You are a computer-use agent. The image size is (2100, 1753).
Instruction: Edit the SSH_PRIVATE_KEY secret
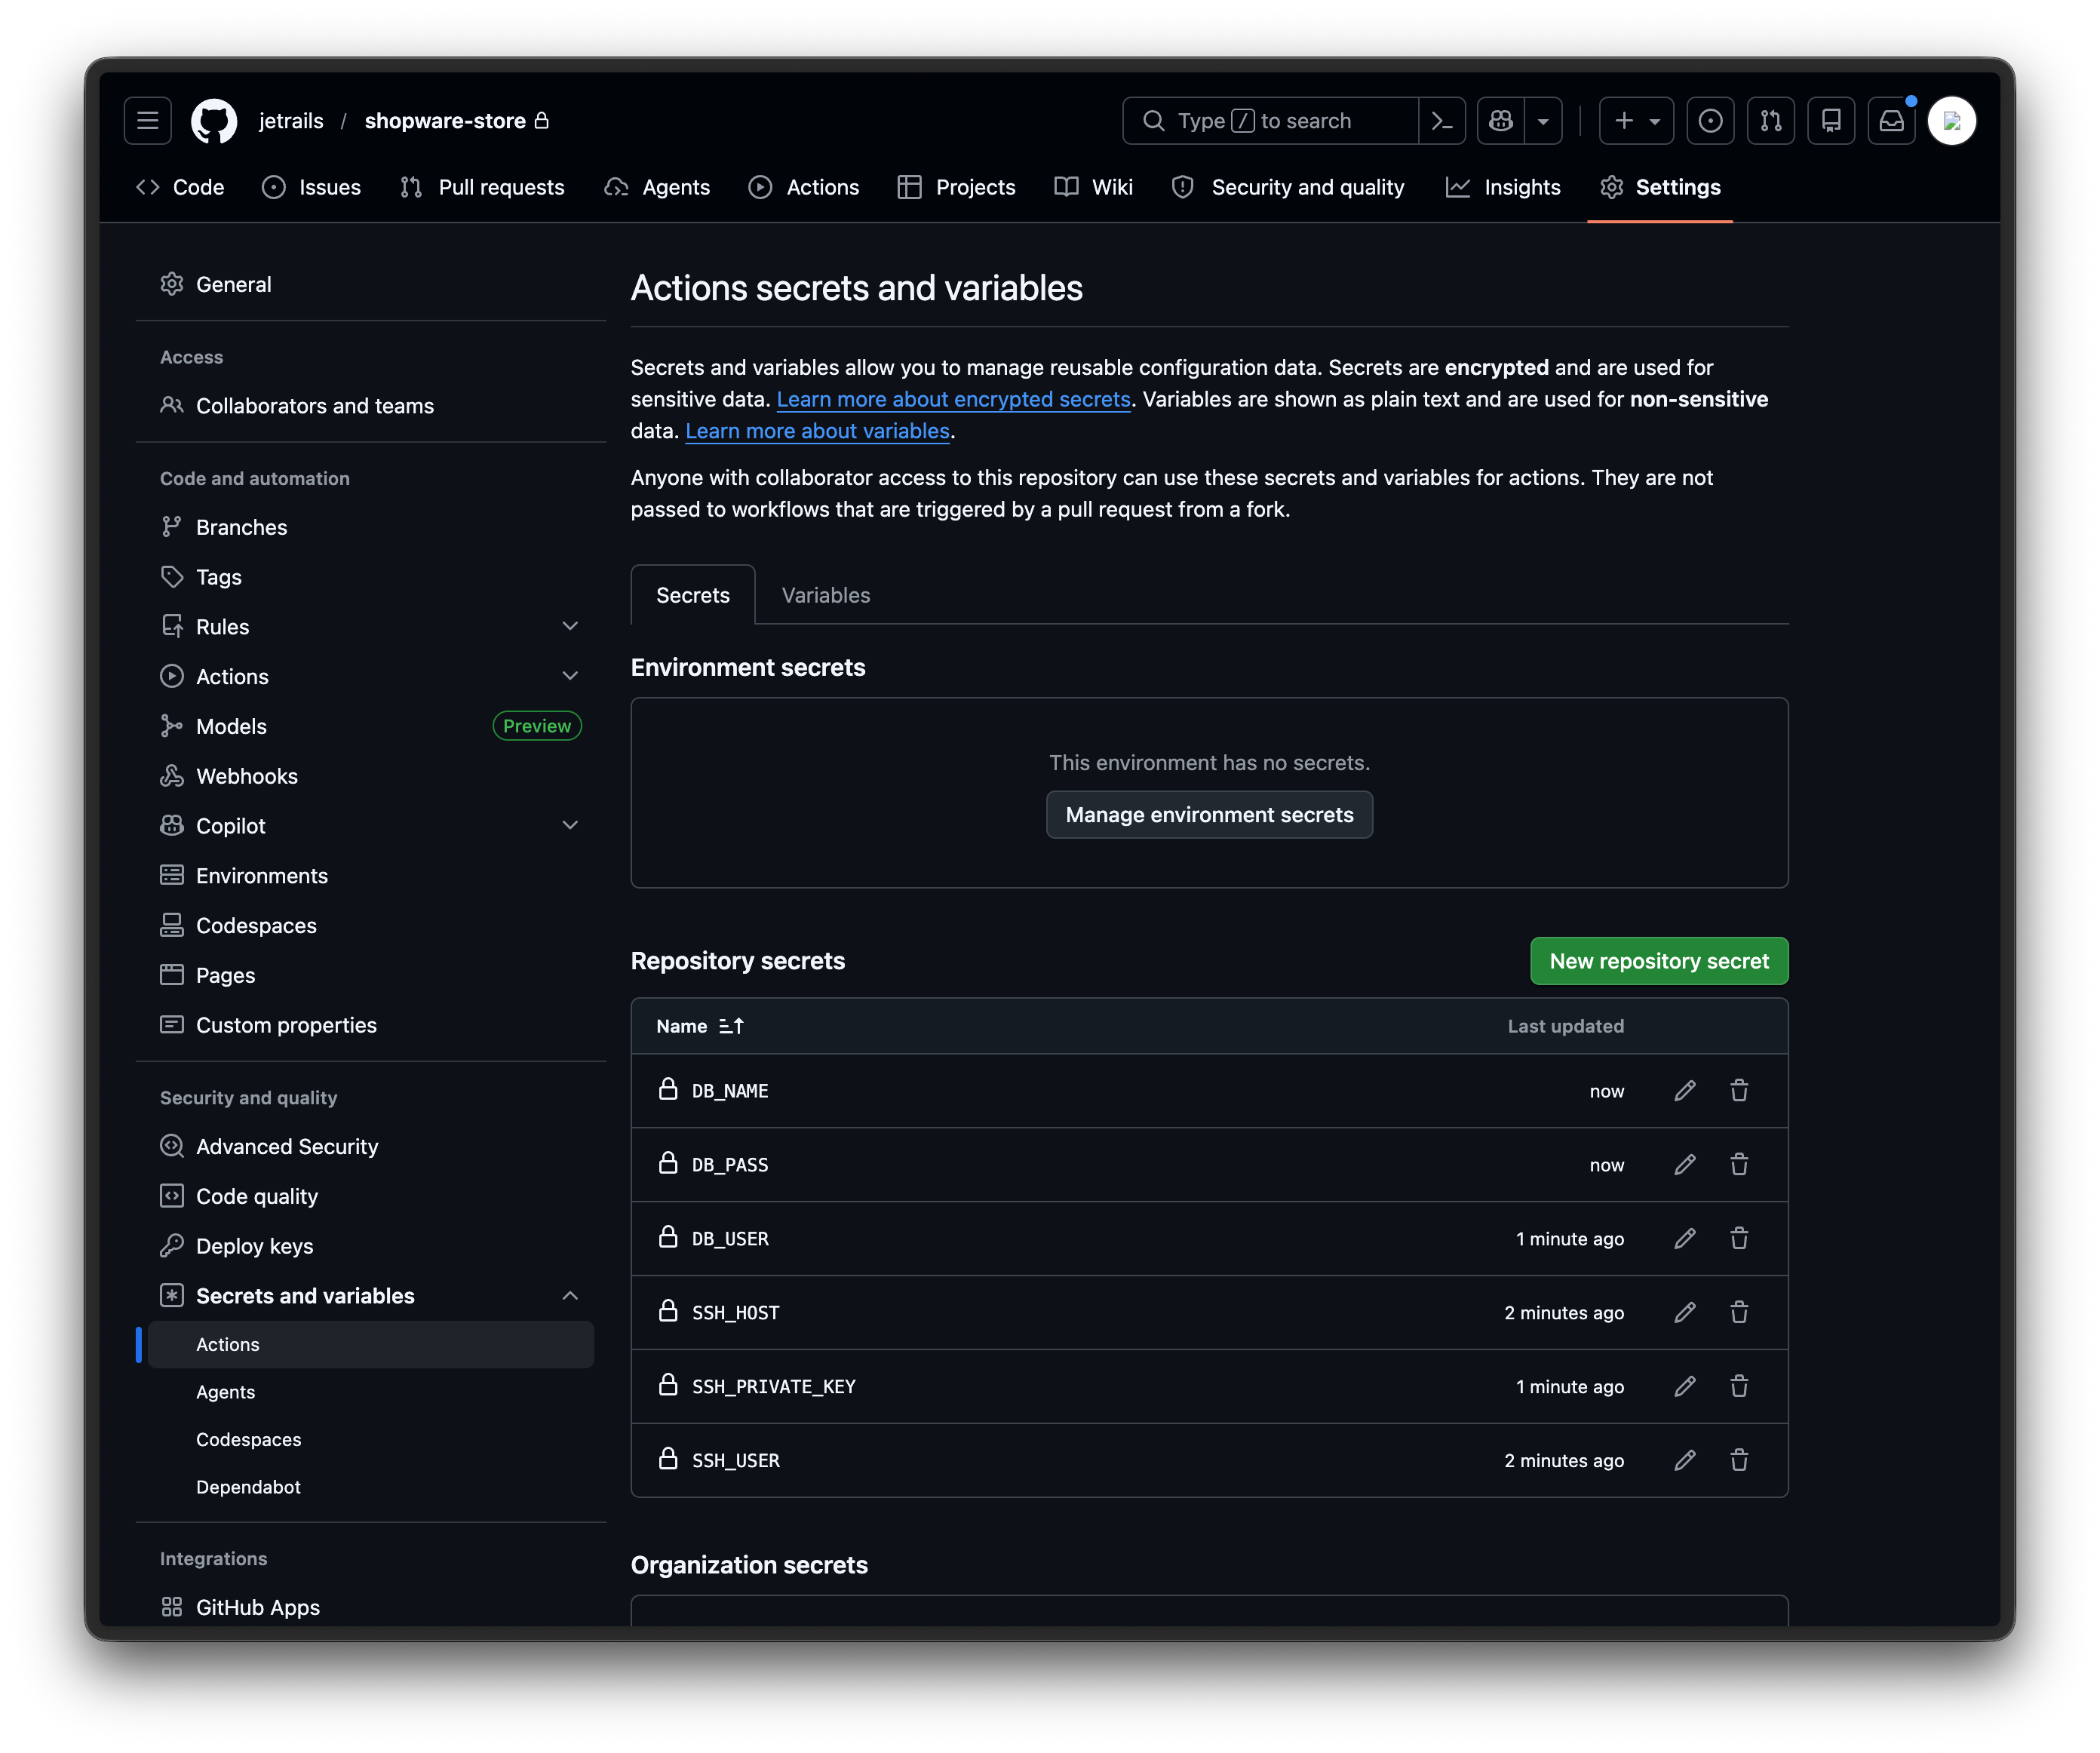[1685, 1387]
